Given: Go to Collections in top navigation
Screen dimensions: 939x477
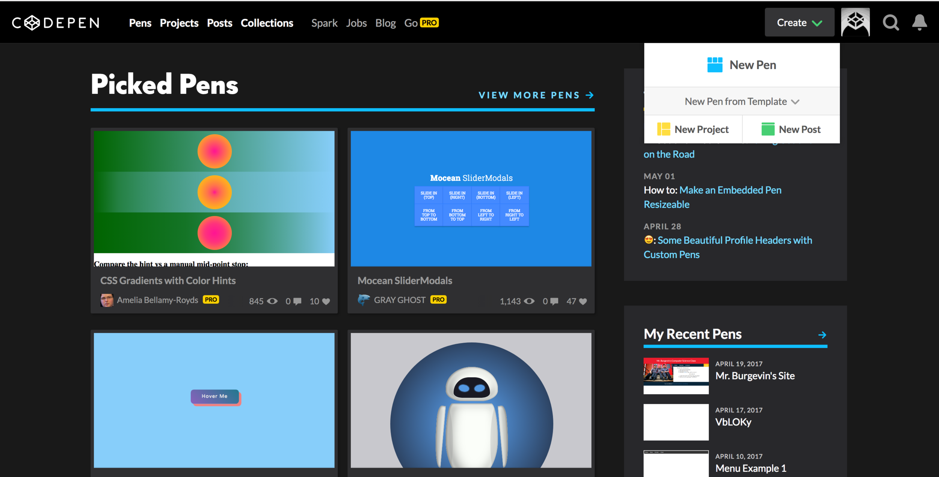Looking at the screenshot, I should tap(267, 23).
